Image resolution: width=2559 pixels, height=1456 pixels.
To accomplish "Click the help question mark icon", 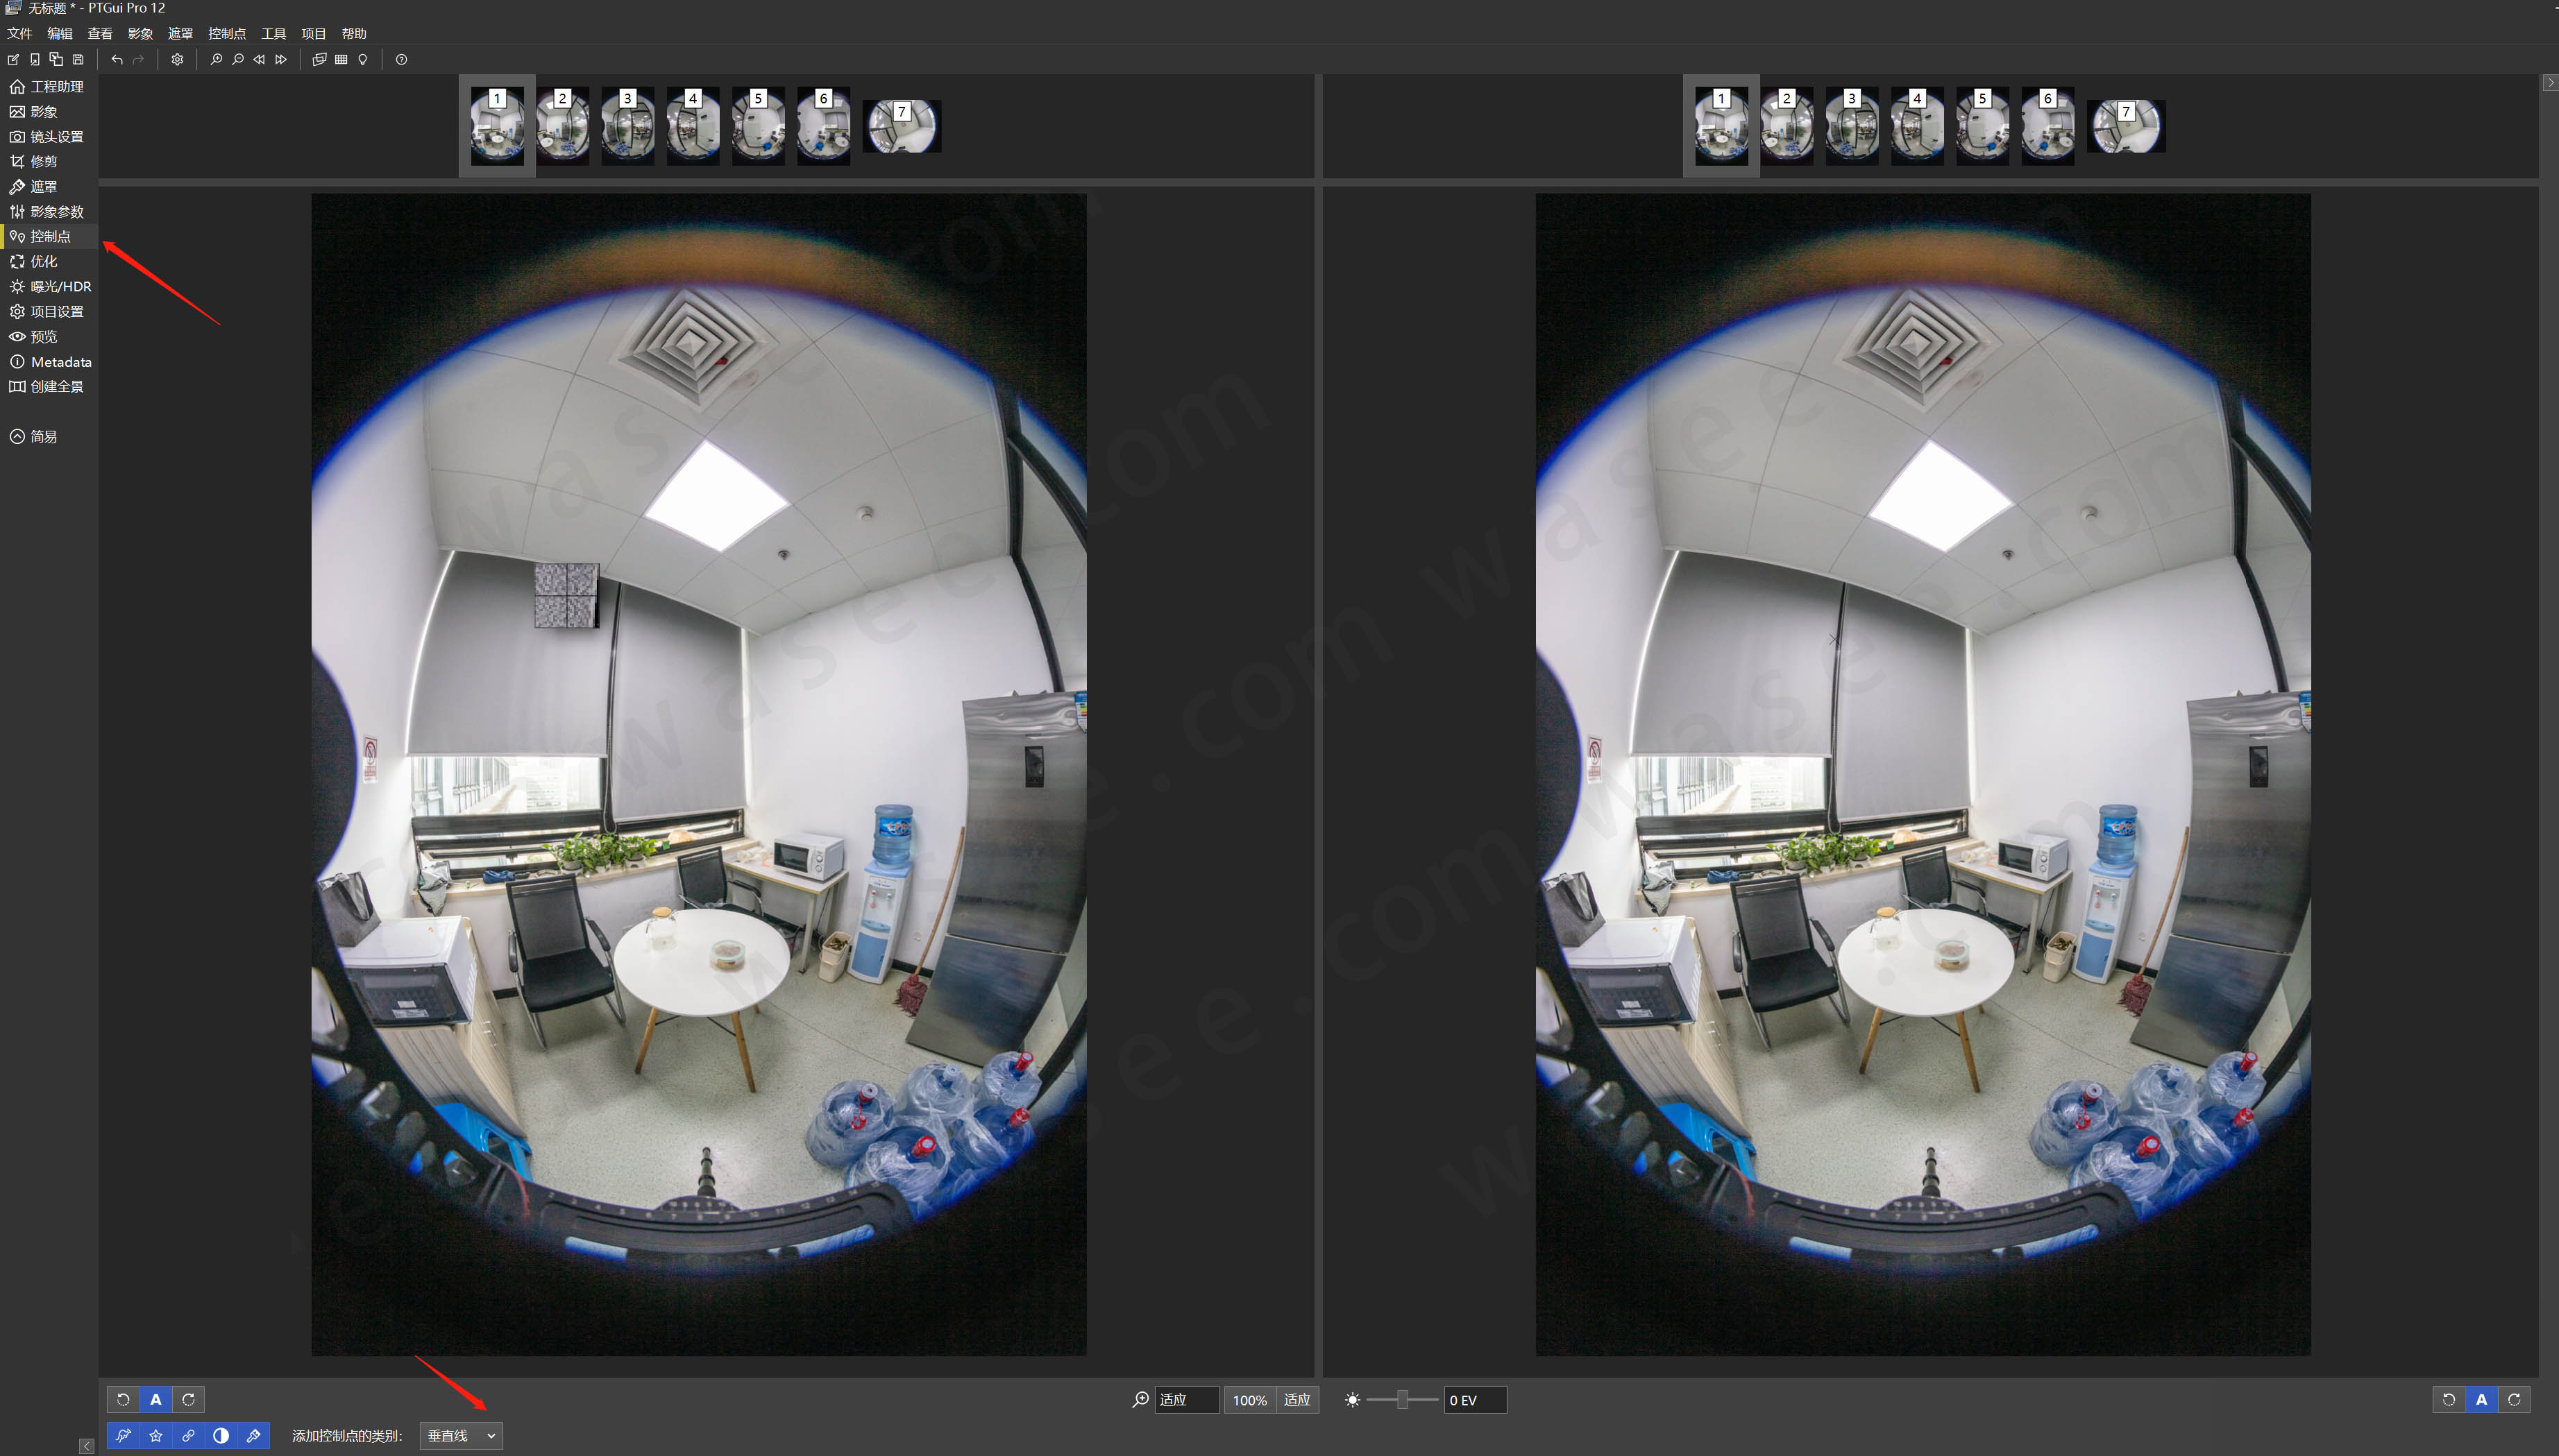I will 401,60.
